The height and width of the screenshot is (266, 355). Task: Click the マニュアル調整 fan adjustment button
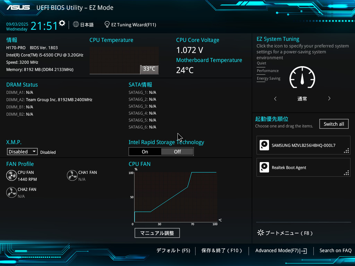(157, 233)
